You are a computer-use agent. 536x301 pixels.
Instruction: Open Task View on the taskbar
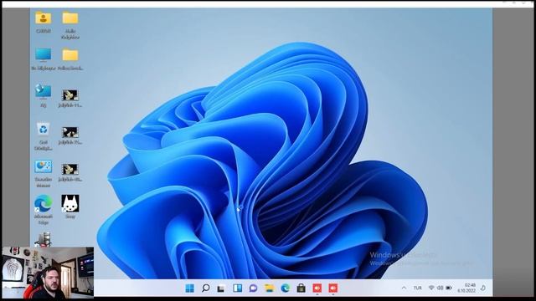221,288
